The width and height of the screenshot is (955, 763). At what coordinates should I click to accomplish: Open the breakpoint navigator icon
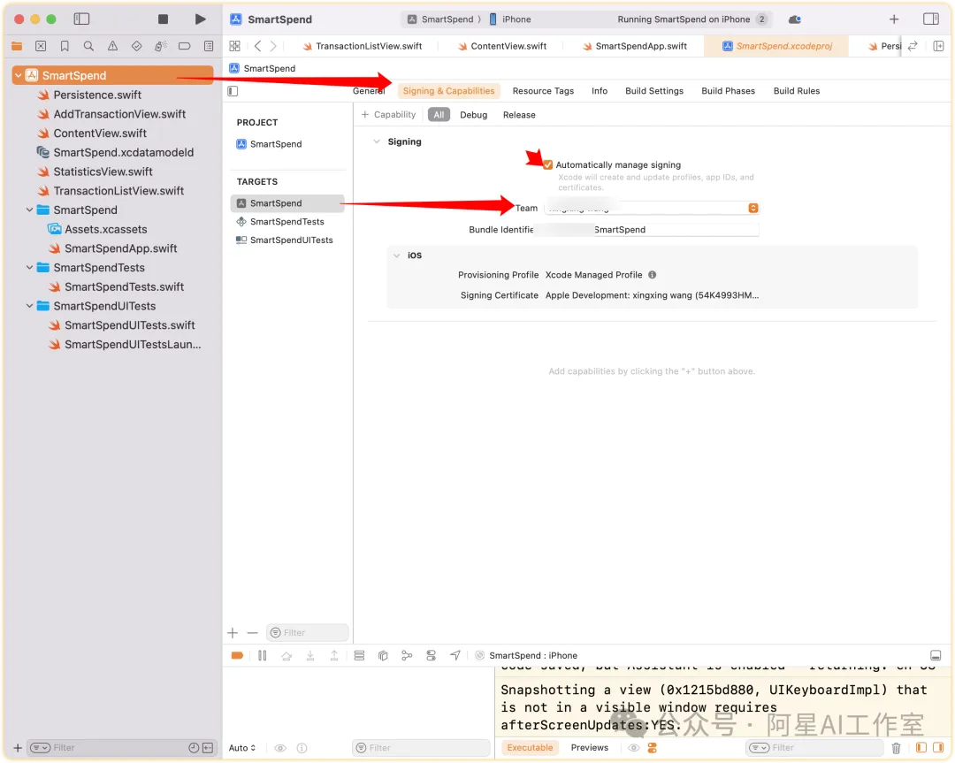point(185,46)
